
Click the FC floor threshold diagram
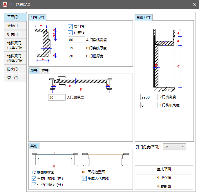tap(55, 160)
